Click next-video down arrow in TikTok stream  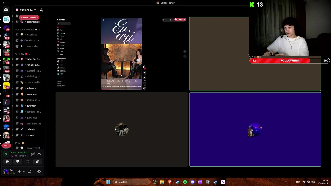(185, 56)
